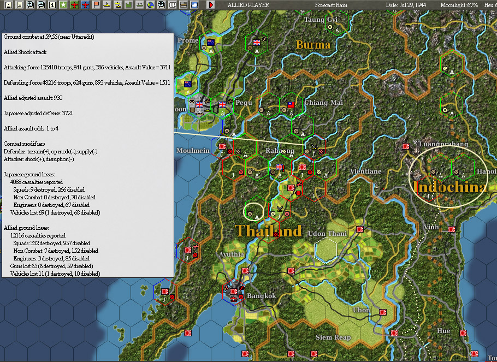Image resolution: width=497 pixels, height=362 pixels.
Task: Click the 'Defending force 48216 troops' line
Action: pos(87,82)
